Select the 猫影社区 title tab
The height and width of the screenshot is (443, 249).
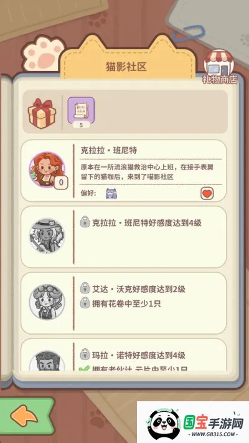coord(126,67)
